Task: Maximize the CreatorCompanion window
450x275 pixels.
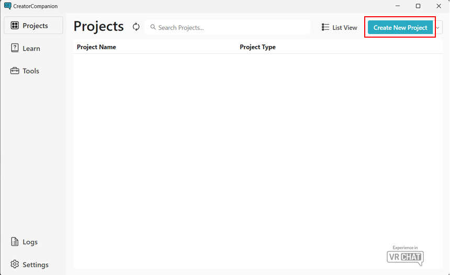Action: [418, 6]
